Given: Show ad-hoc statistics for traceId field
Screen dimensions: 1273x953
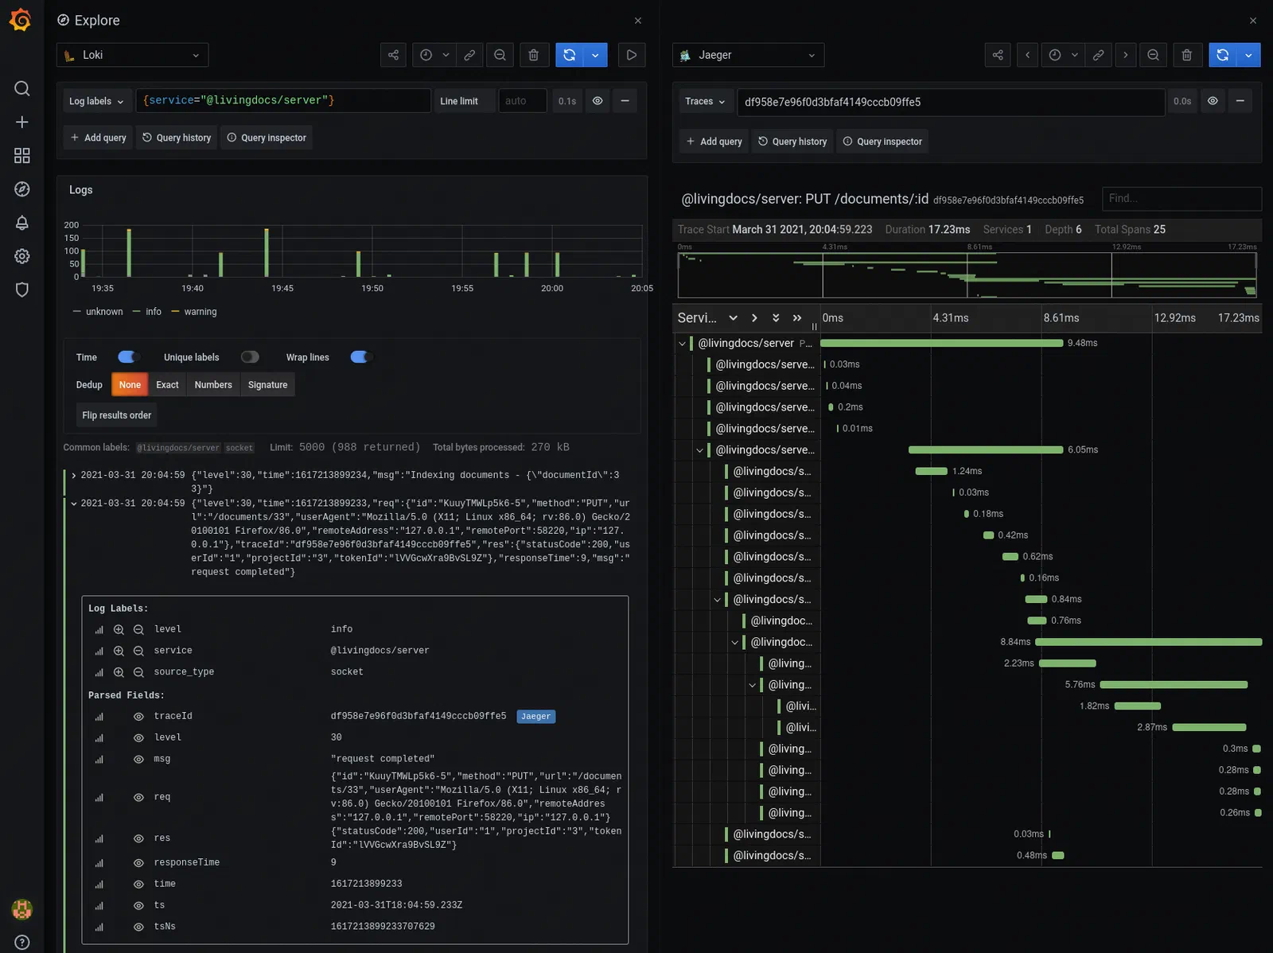Looking at the screenshot, I should (x=99, y=717).
